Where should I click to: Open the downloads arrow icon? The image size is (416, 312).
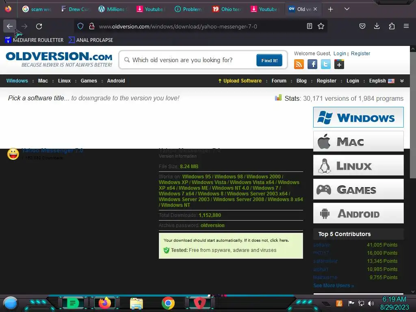377,26
